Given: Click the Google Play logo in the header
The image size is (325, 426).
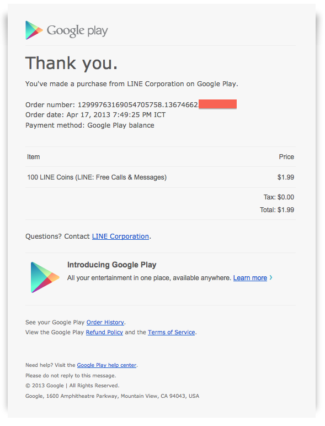Looking at the screenshot, I should click(66, 30).
